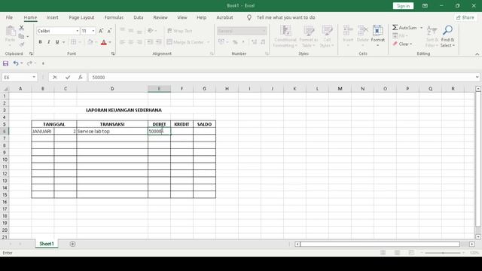
Task: Undo the last action
Action: [16, 63]
